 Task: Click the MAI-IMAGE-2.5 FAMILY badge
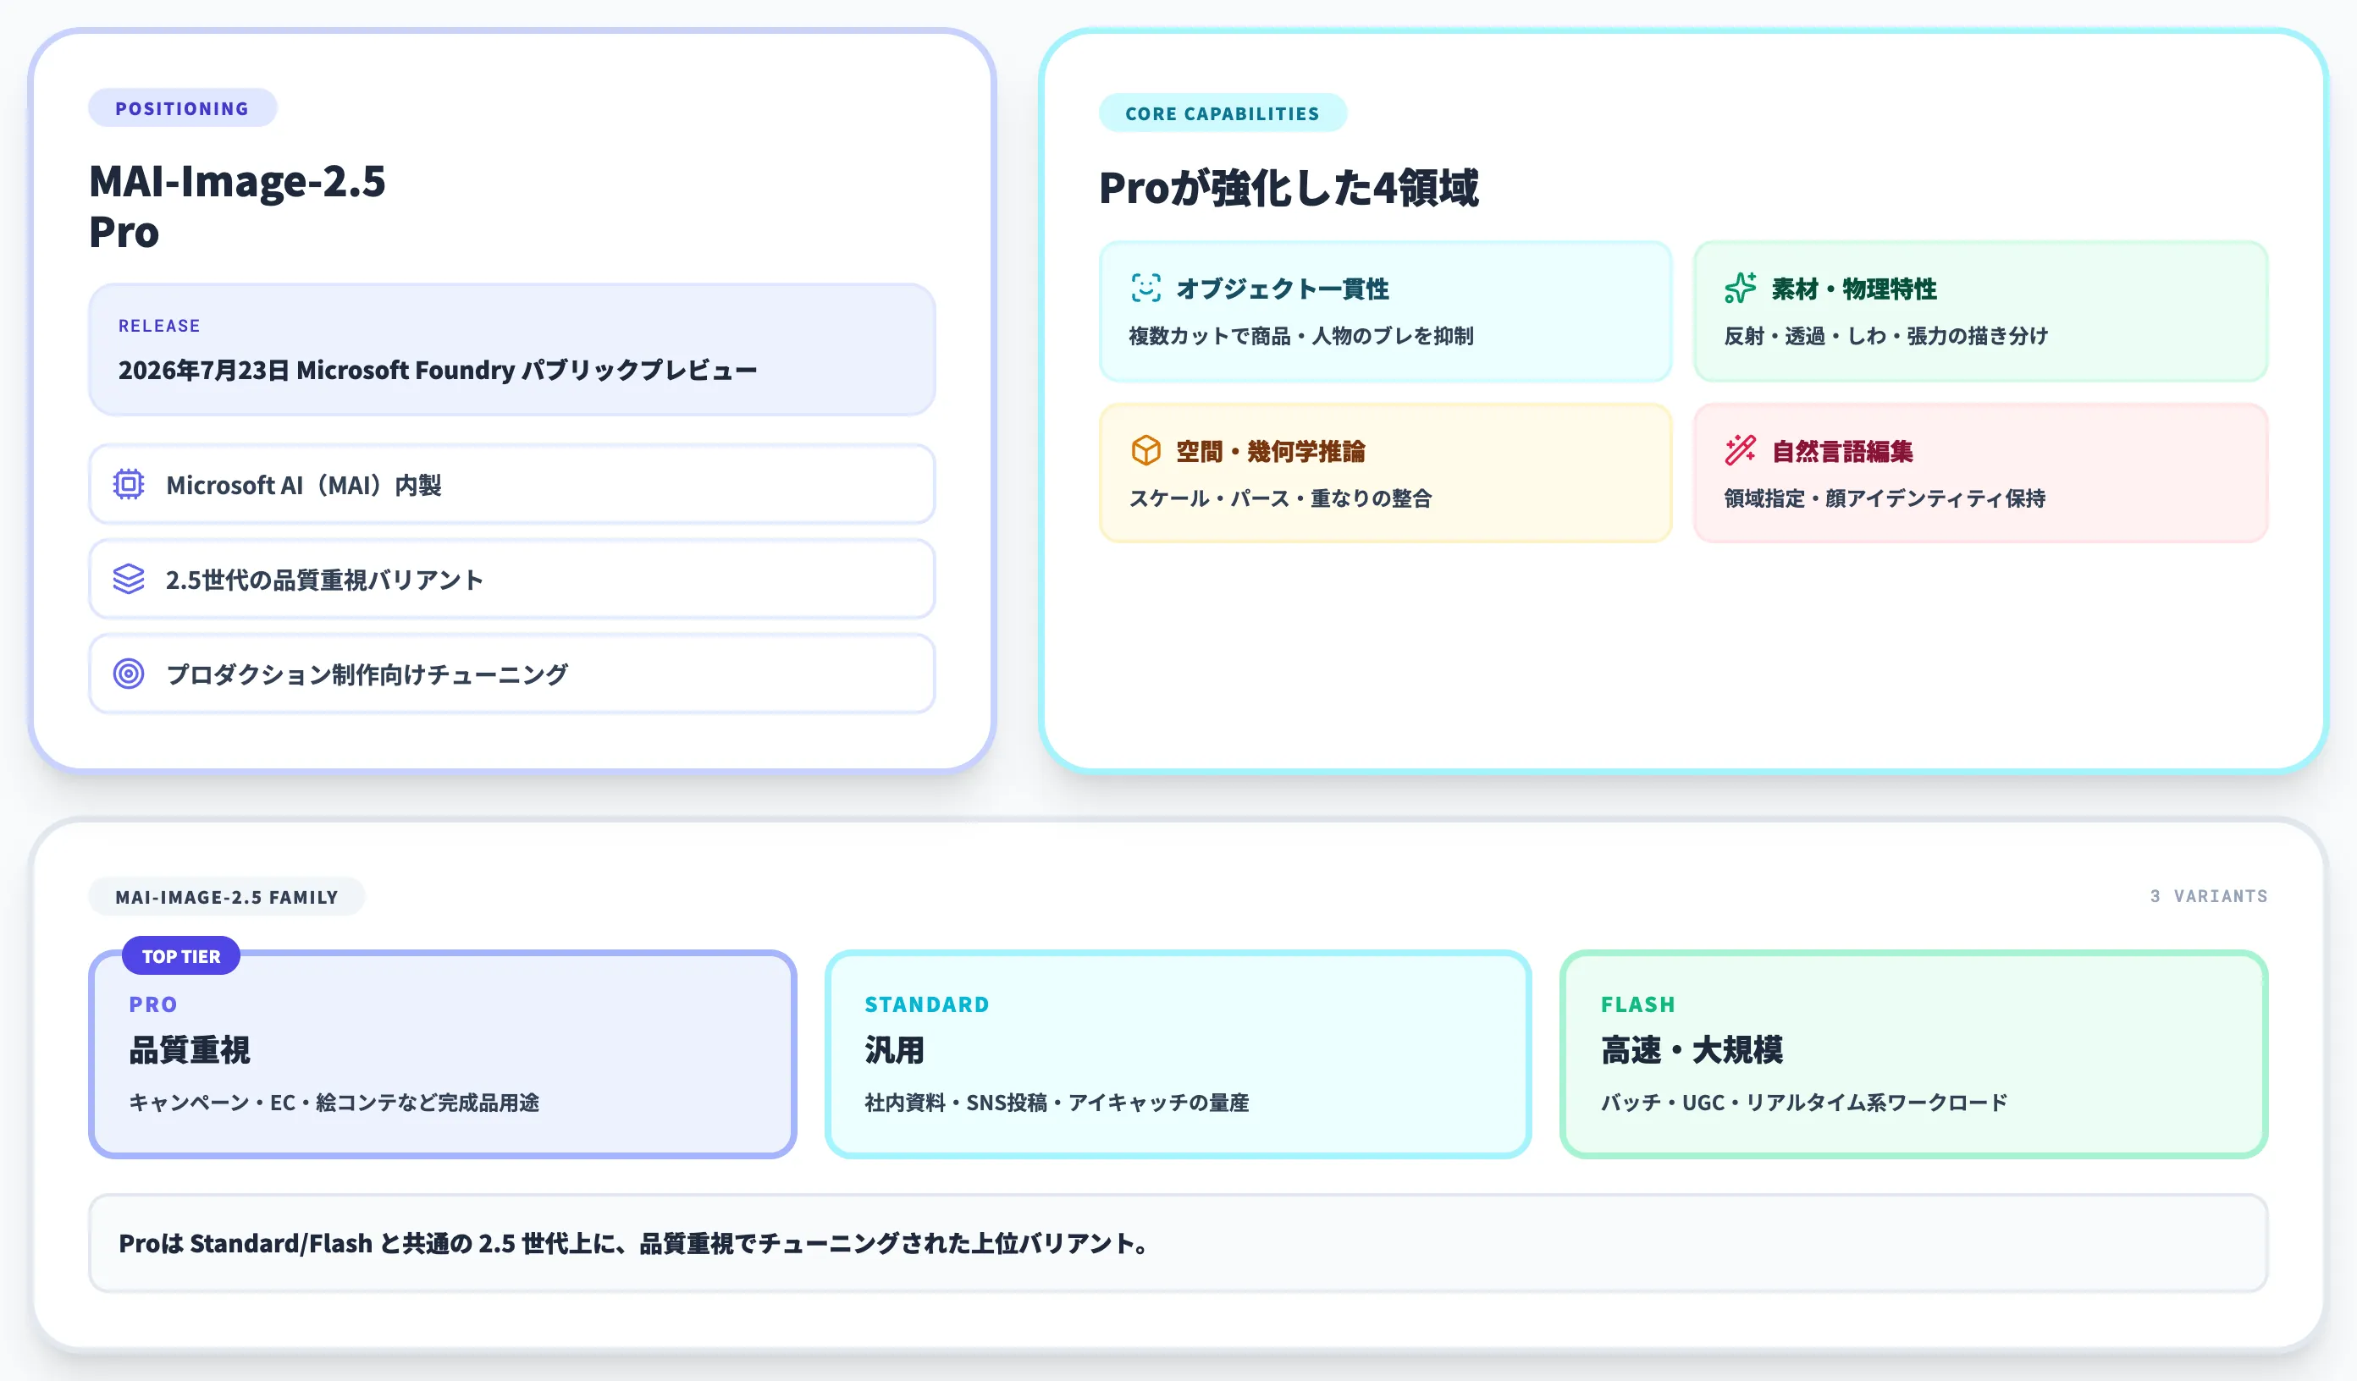pyautogui.click(x=226, y=897)
